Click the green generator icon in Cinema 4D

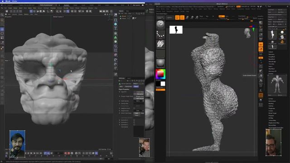[116, 38]
